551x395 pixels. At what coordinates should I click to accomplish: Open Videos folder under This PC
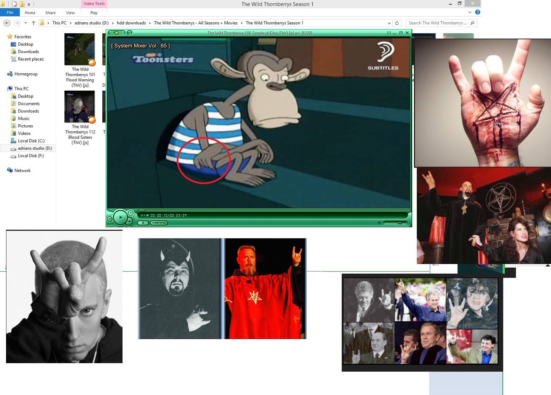click(x=24, y=133)
